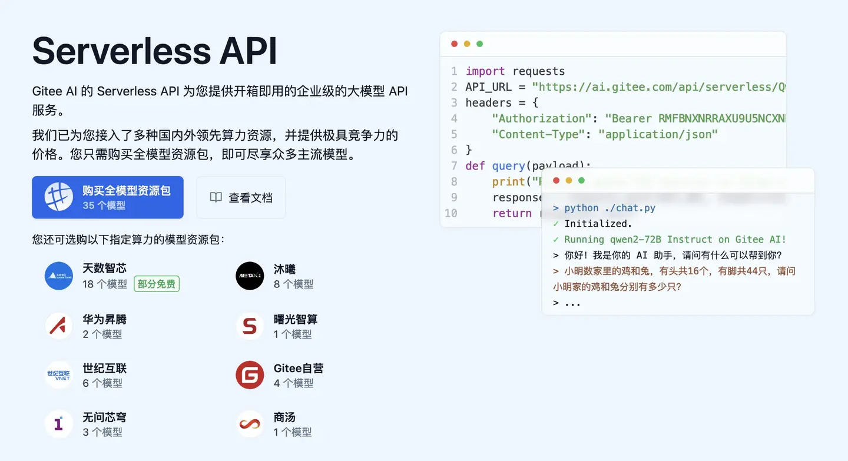The image size is (848, 461).
Task: Open the 华为昇腾 vendor logo icon
Action: pos(58,325)
